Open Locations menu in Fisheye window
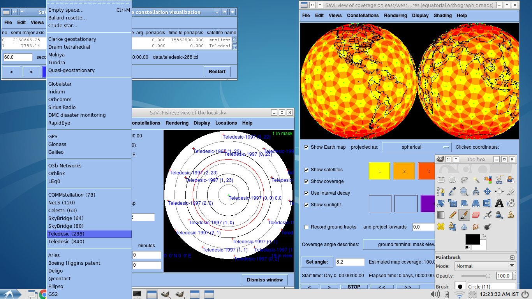 click(226, 123)
